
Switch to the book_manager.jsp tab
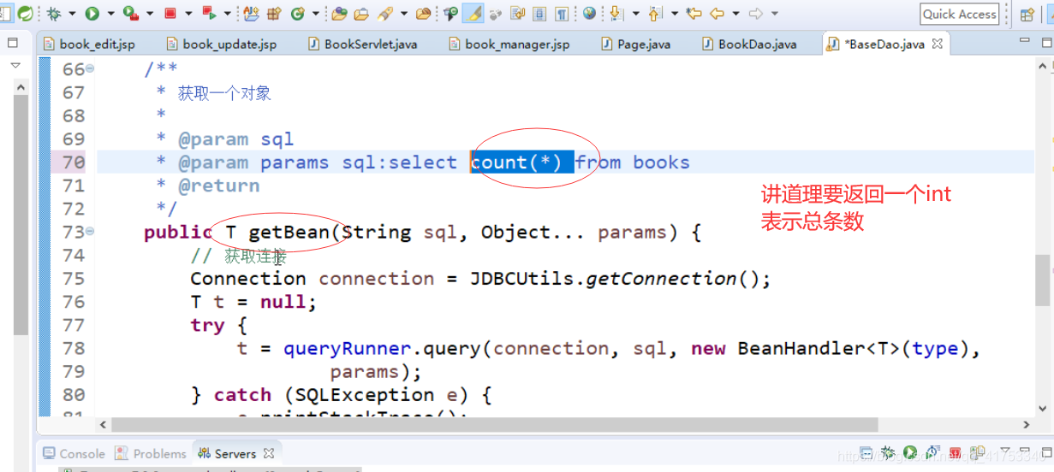pos(508,44)
